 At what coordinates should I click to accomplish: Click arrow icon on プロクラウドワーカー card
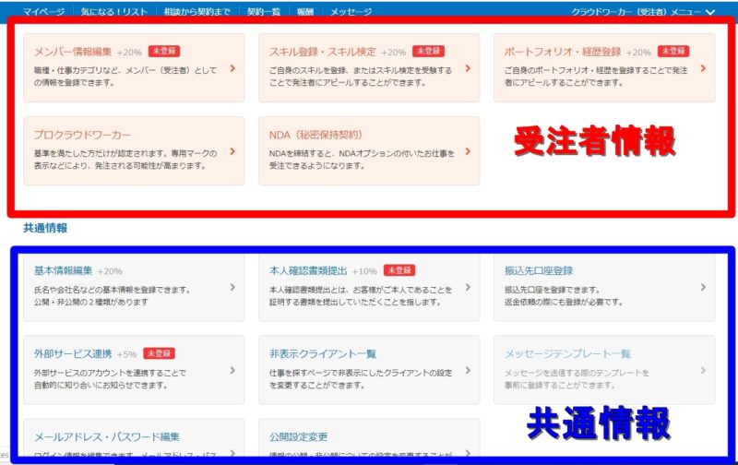pyautogui.click(x=232, y=151)
